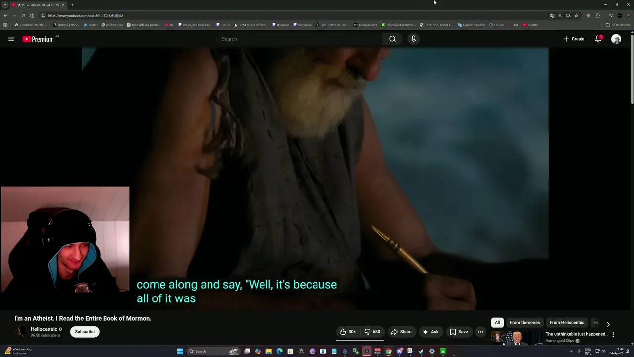Open the Artillery map bookmark
Screen dimensions: 634x357
112,25
